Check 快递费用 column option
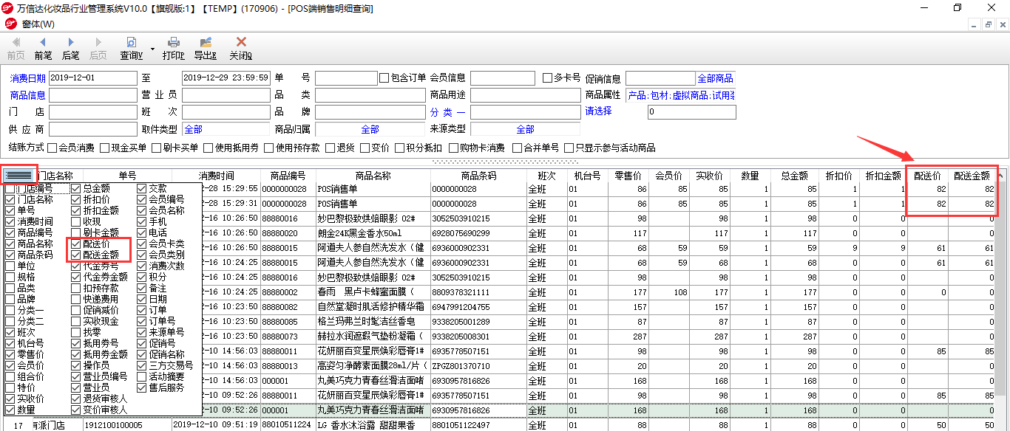Screen dimensions: 1010x431 tap(76, 299)
